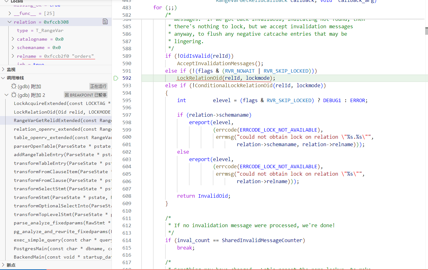Screen dimensions: 428x270
Task: Collapse the relation variable
Action: 10,22
